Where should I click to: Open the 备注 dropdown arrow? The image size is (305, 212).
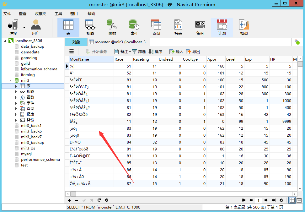click(x=130, y=52)
